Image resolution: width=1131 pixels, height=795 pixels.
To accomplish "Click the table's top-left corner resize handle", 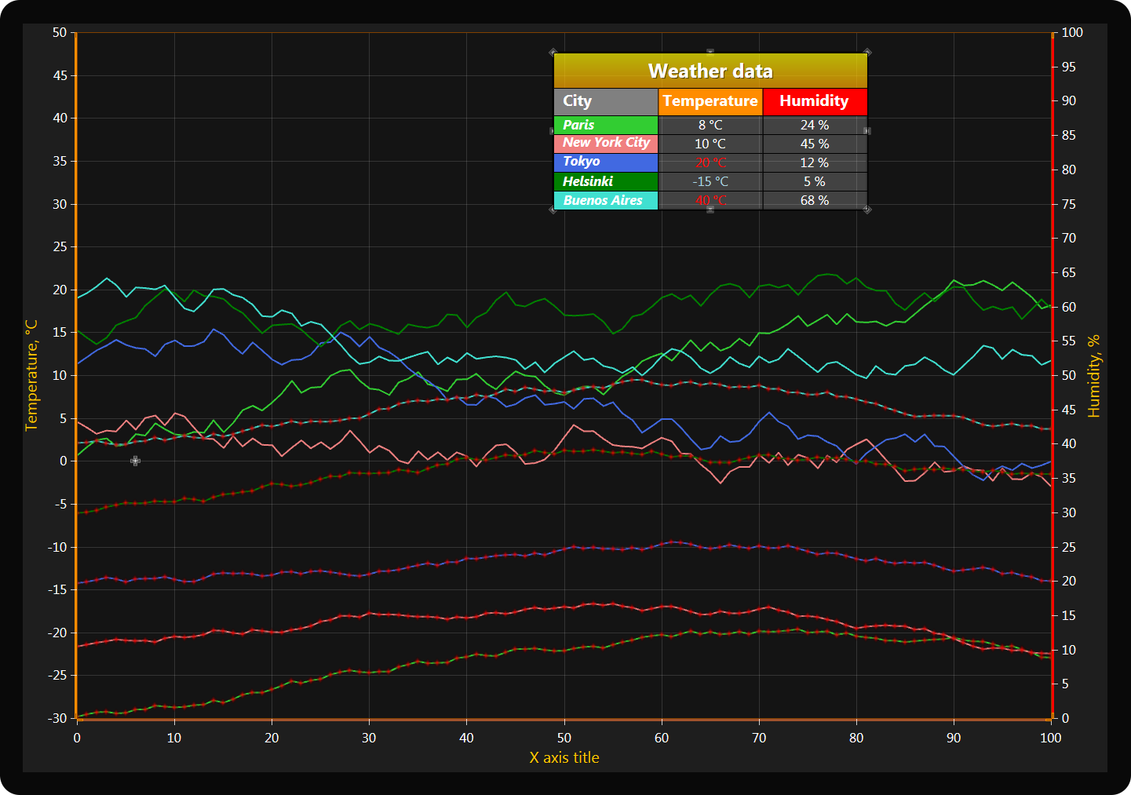I will (x=553, y=53).
